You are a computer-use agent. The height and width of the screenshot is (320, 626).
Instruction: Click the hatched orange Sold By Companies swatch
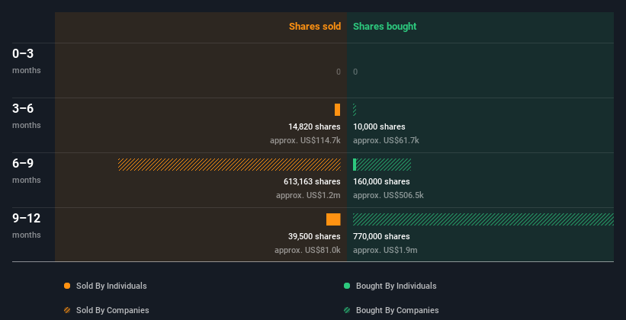(67, 310)
